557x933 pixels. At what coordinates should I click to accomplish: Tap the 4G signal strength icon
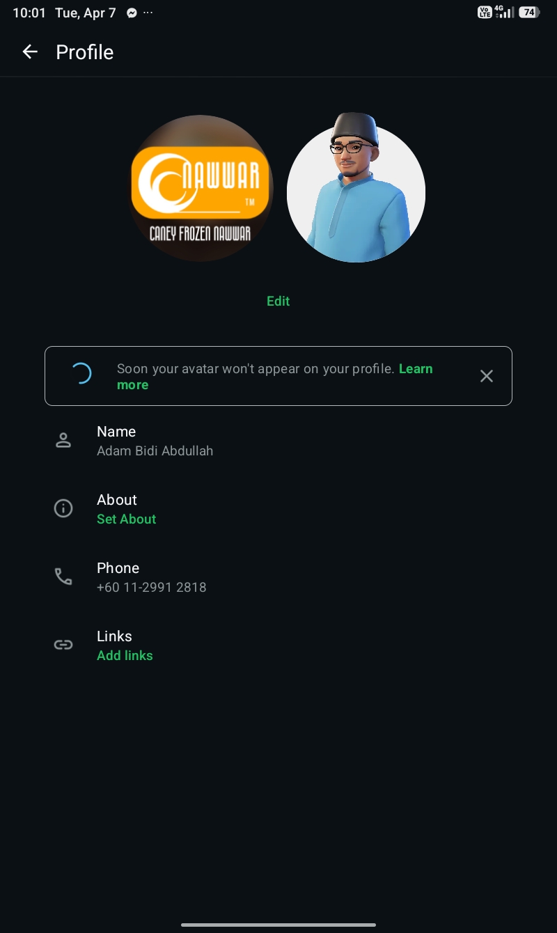(x=505, y=12)
